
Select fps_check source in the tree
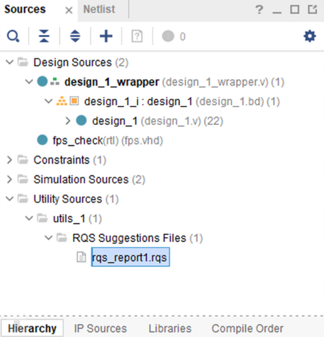77,140
